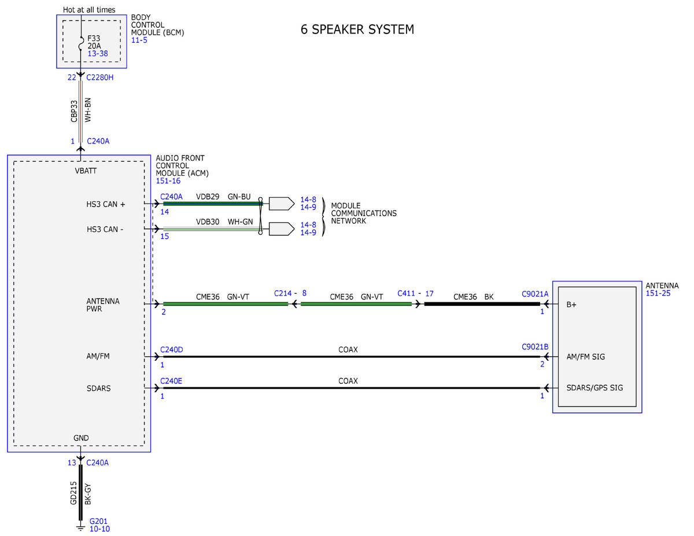Click the BK-GY wire color label

coord(88,494)
